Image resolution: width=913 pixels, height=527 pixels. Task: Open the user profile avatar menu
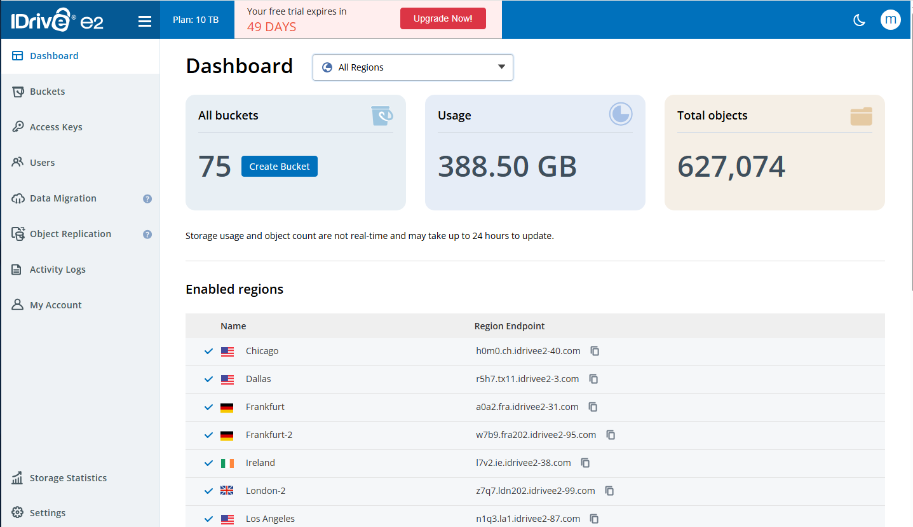[890, 20]
